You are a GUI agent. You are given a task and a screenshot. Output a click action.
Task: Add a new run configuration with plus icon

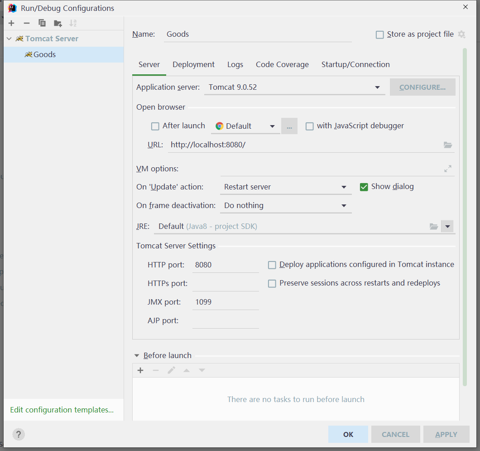coord(11,23)
